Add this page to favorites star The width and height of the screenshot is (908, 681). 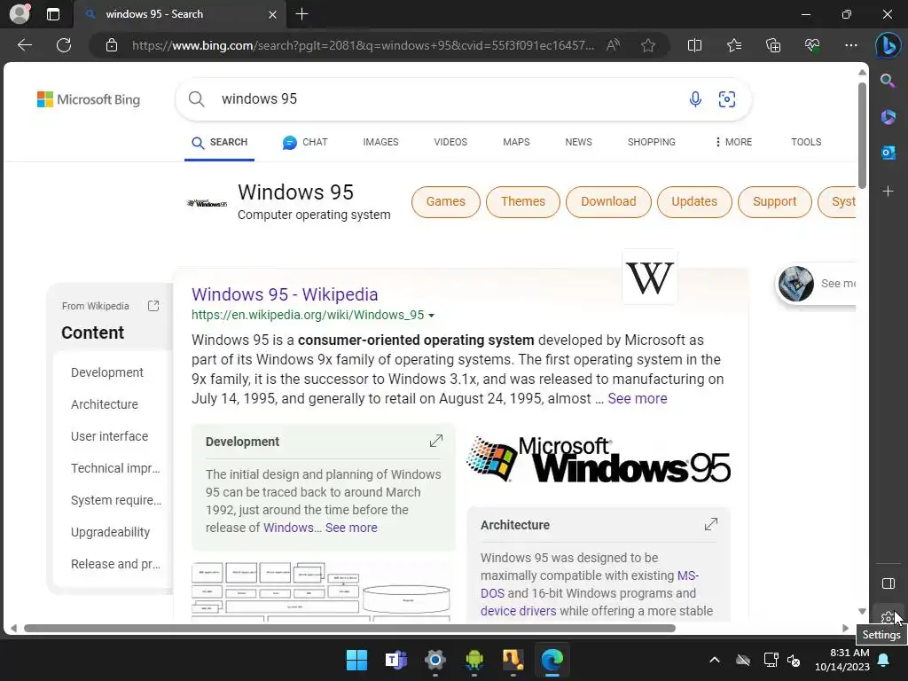pyautogui.click(x=648, y=45)
